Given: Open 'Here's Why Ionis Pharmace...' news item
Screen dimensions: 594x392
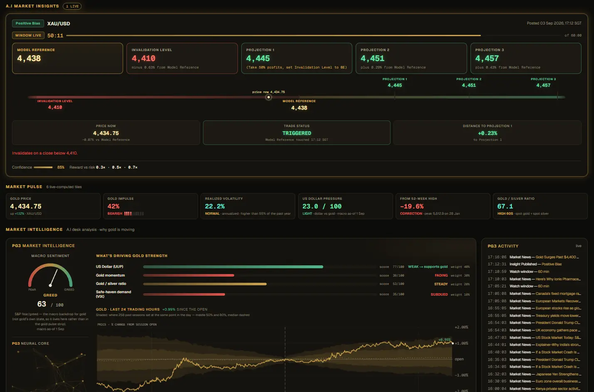Looking at the screenshot, I should point(535,279).
